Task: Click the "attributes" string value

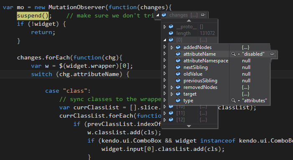Action: (254, 101)
